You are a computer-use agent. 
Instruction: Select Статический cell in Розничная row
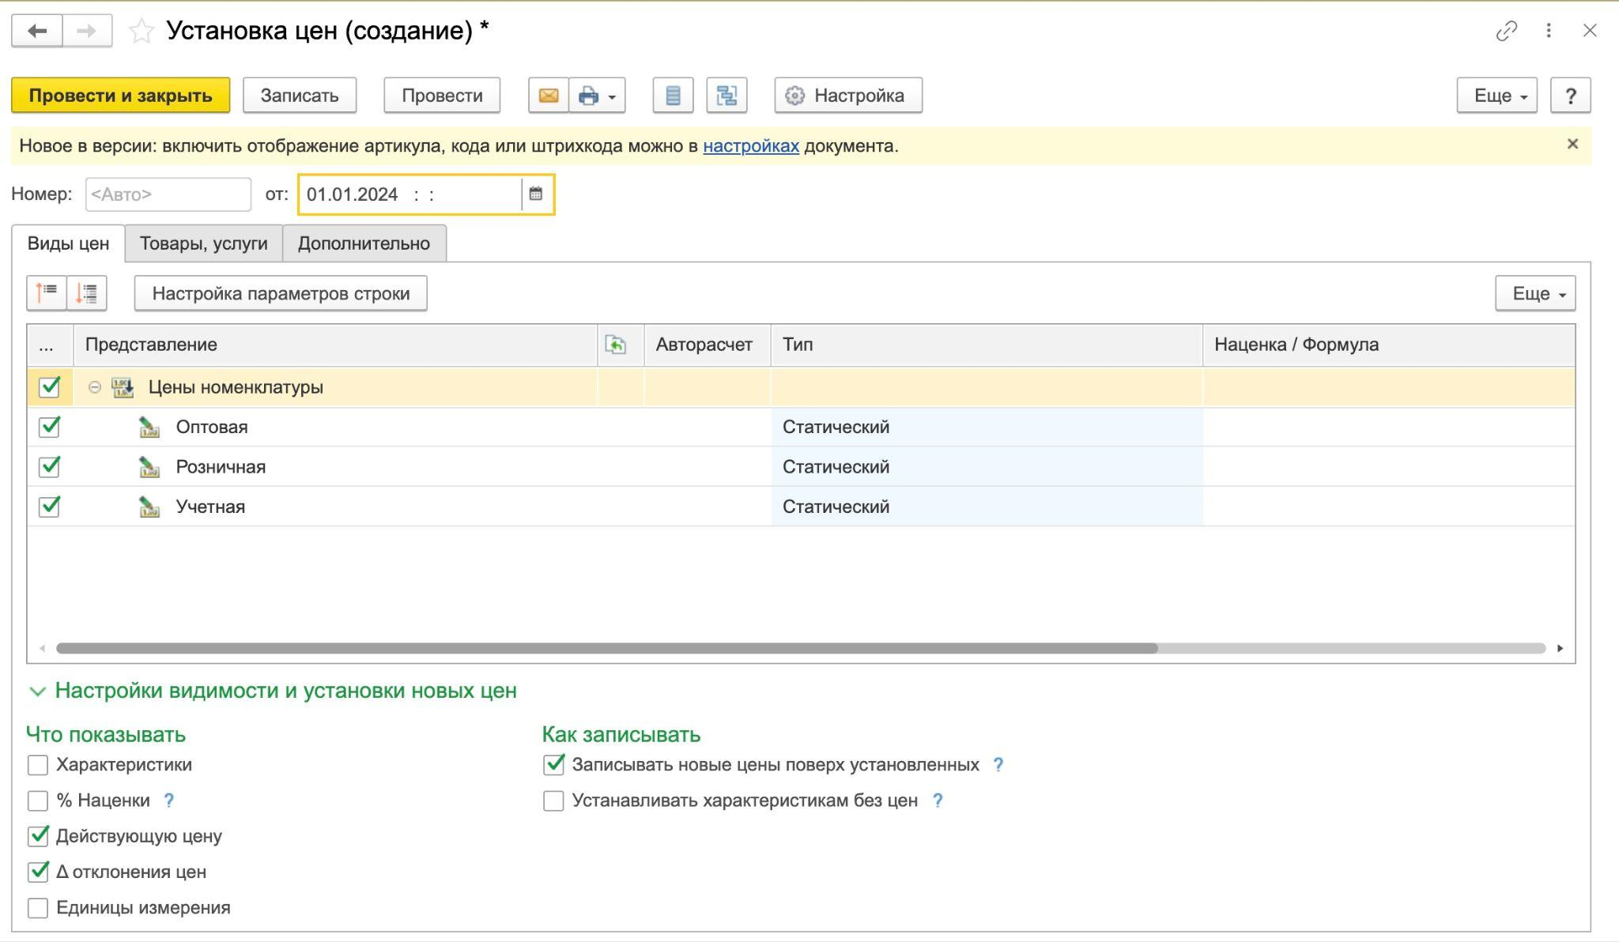pyautogui.click(x=987, y=467)
